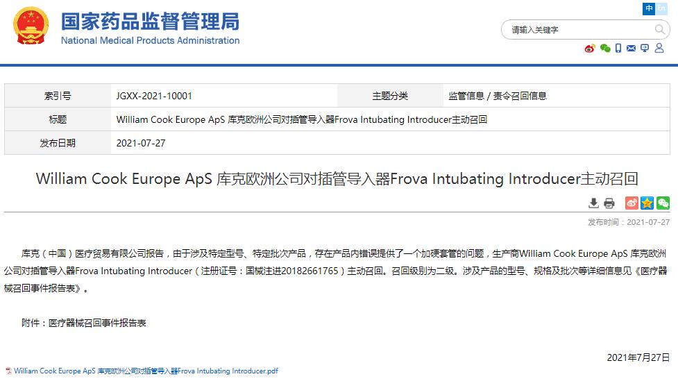Click the national emblem logo
The image size is (678, 388).
point(31,26)
